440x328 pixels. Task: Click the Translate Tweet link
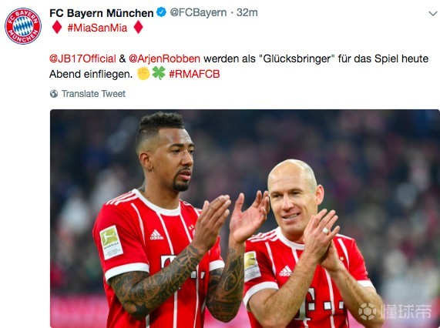[x=93, y=94]
